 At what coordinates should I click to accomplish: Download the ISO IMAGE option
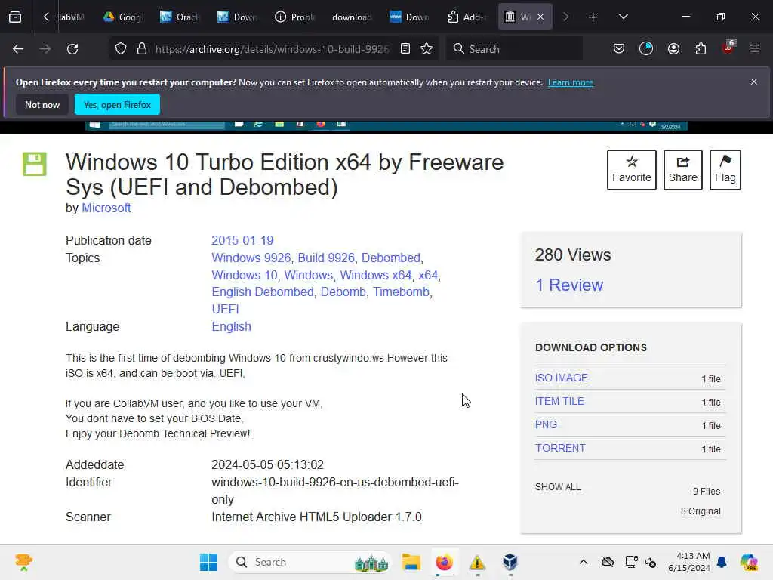coord(561,378)
